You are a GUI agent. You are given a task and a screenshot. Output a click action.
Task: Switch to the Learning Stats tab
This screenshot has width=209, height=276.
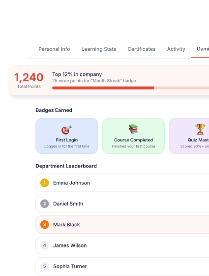(x=99, y=49)
